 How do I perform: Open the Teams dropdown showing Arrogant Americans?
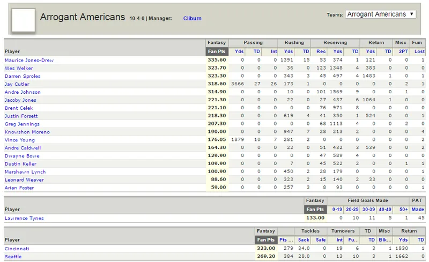click(x=381, y=14)
